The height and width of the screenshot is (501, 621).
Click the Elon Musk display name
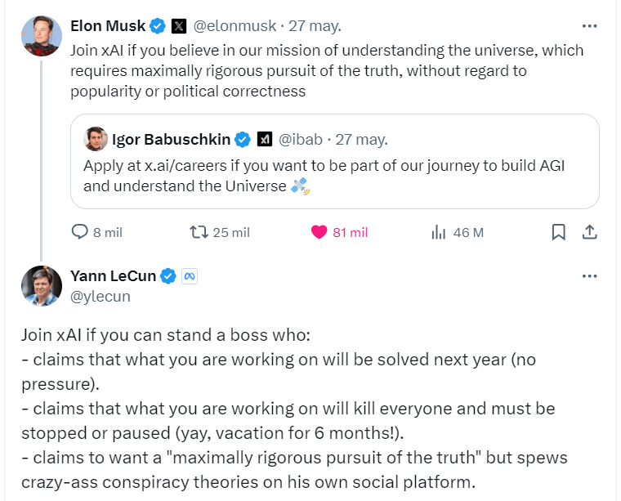point(109,26)
